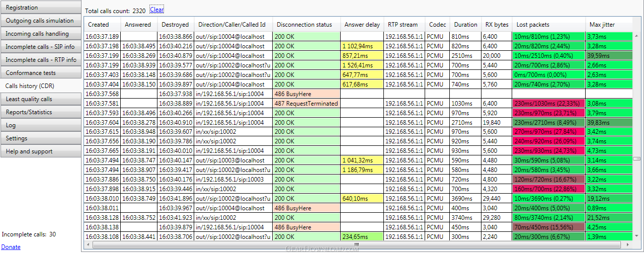Open Help and support section
Screen dimensions: 644x253
click(x=41, y=151)
